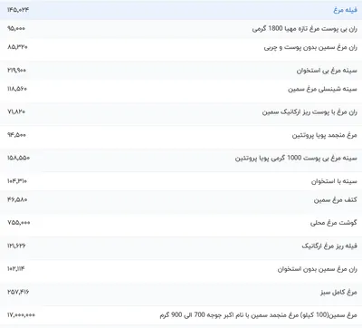Click the price of سینه مرغ بی استخوان
Viewport: 362px width, 328px height.
click(16, 70)
